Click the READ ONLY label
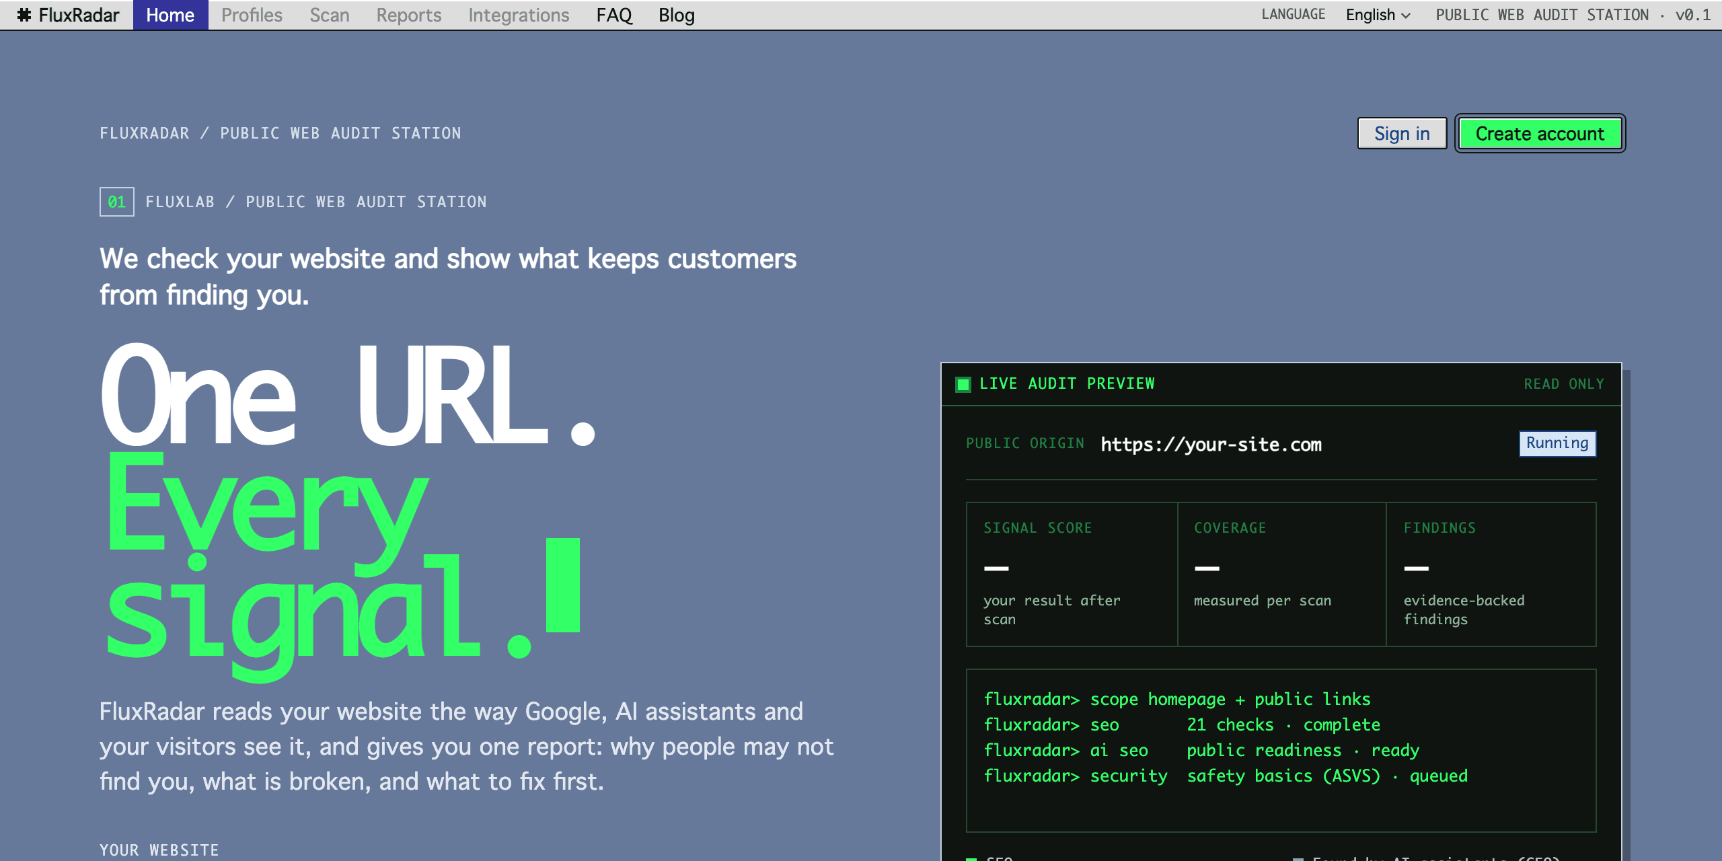This screenshot has height=861, width=1722. pyautogui.click(x=1564, y=384)
